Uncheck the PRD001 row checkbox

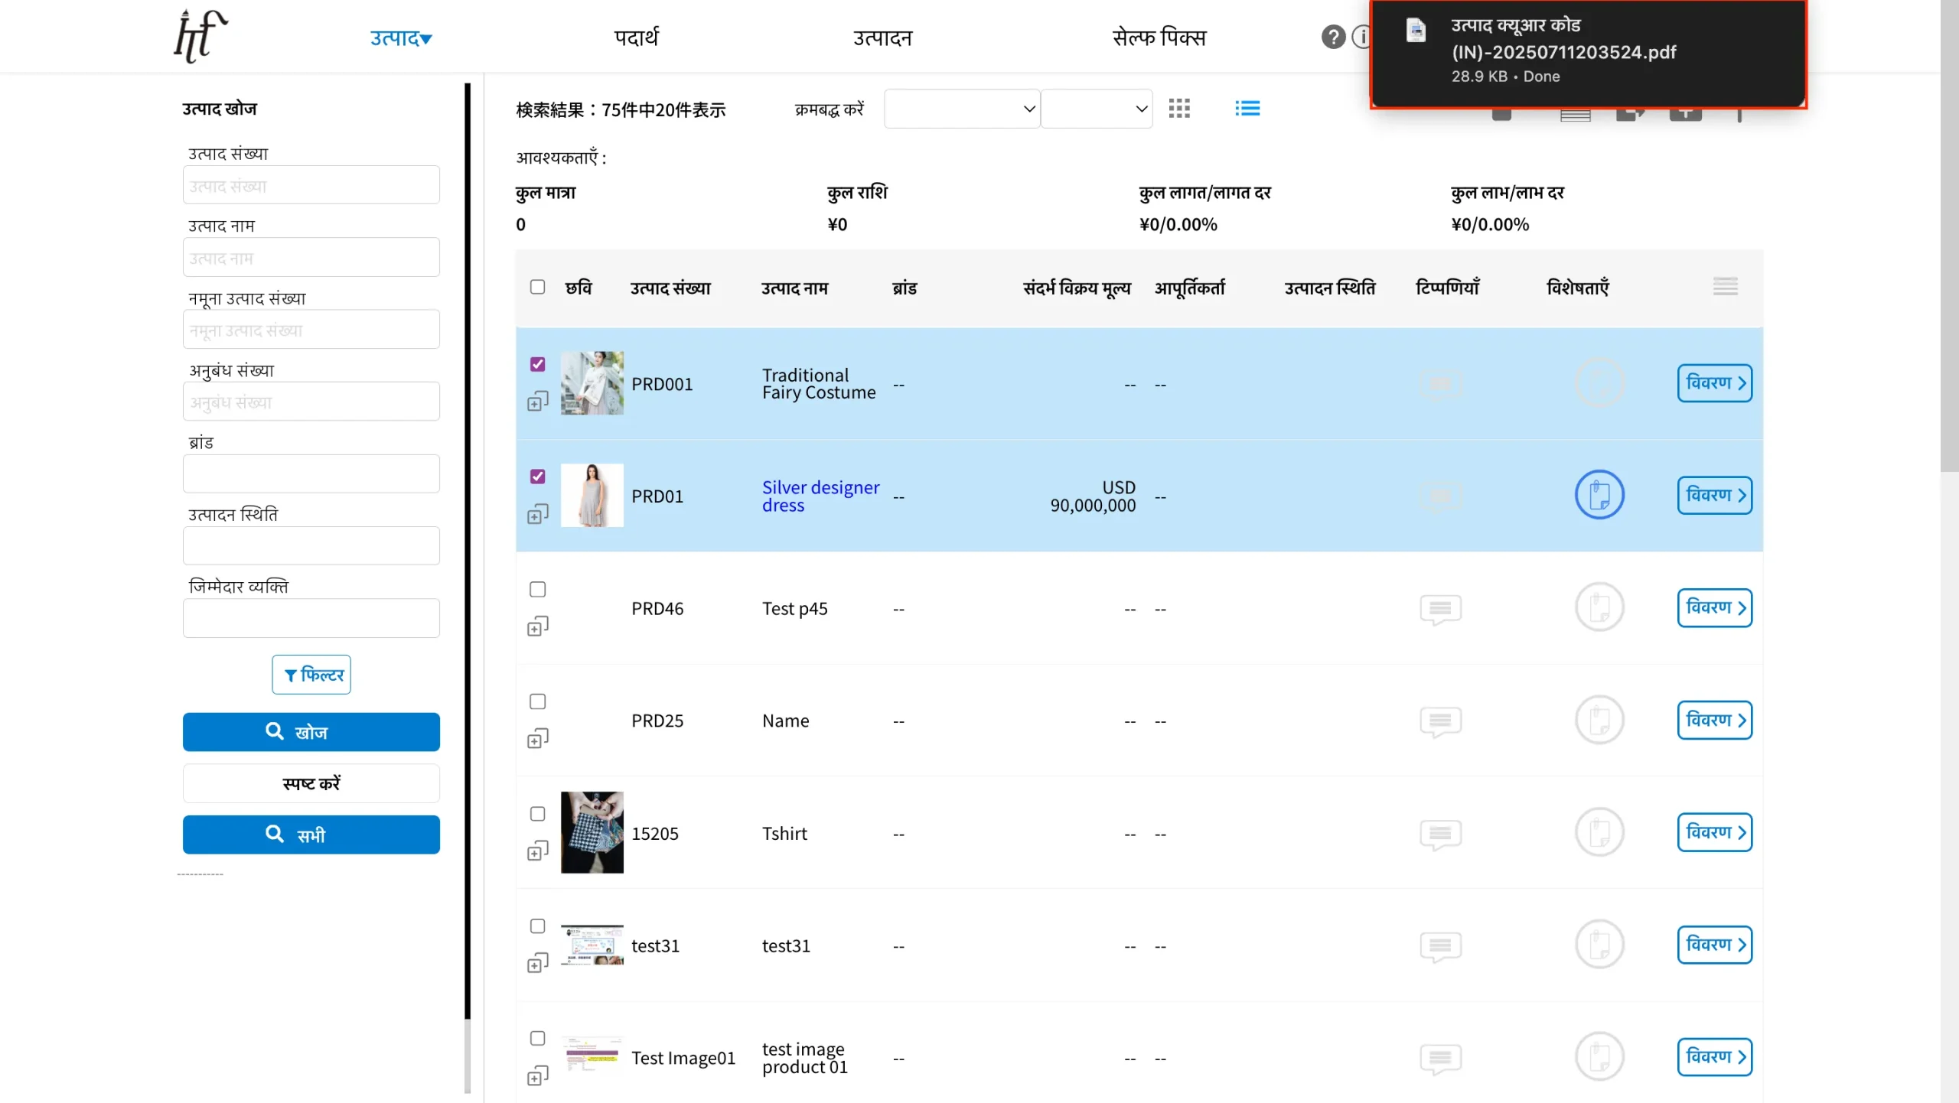click(x=537, y=364)
